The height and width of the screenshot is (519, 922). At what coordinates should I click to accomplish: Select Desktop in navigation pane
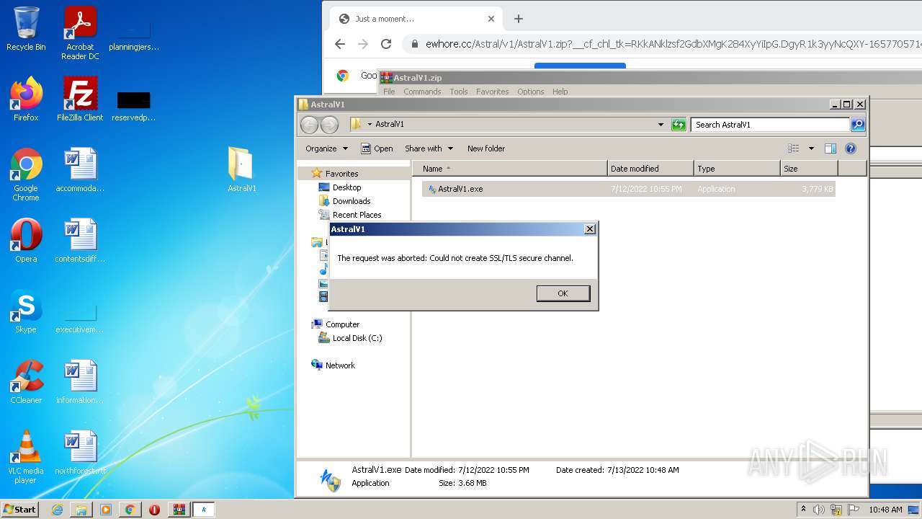click(346, 187)
